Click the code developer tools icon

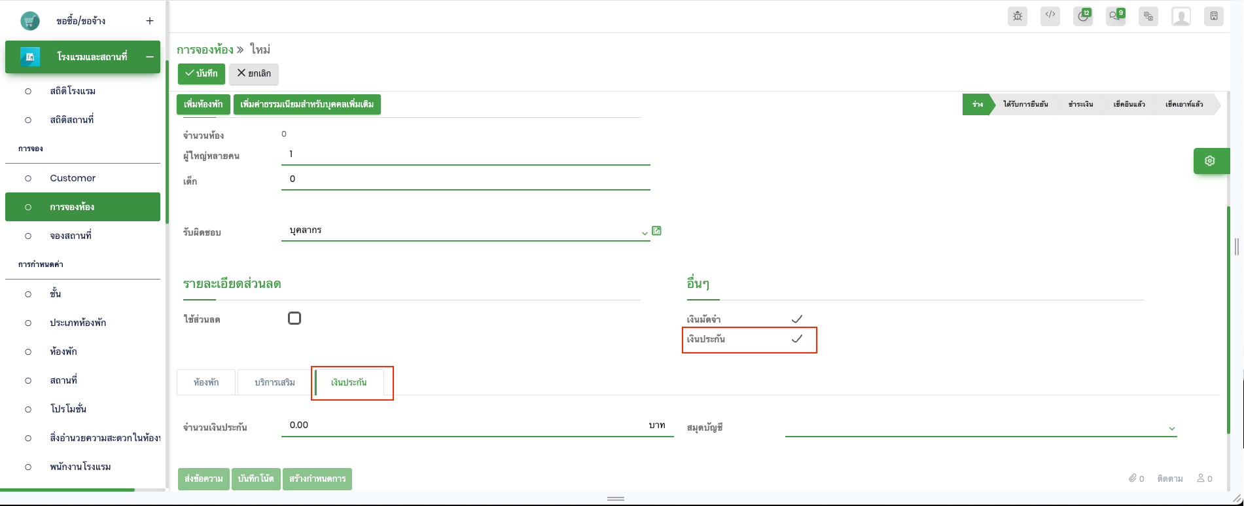click(x=1050, y=16)
